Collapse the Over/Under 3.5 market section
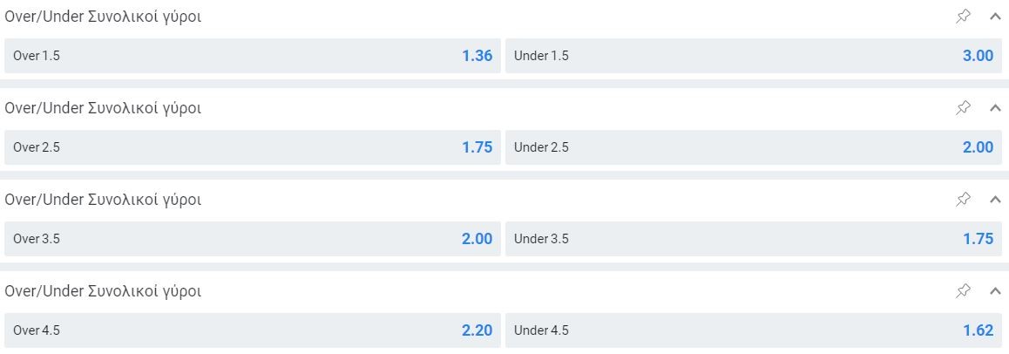Image resolution: width=1009 pixels, height=354 pixels. click(995, 200)
